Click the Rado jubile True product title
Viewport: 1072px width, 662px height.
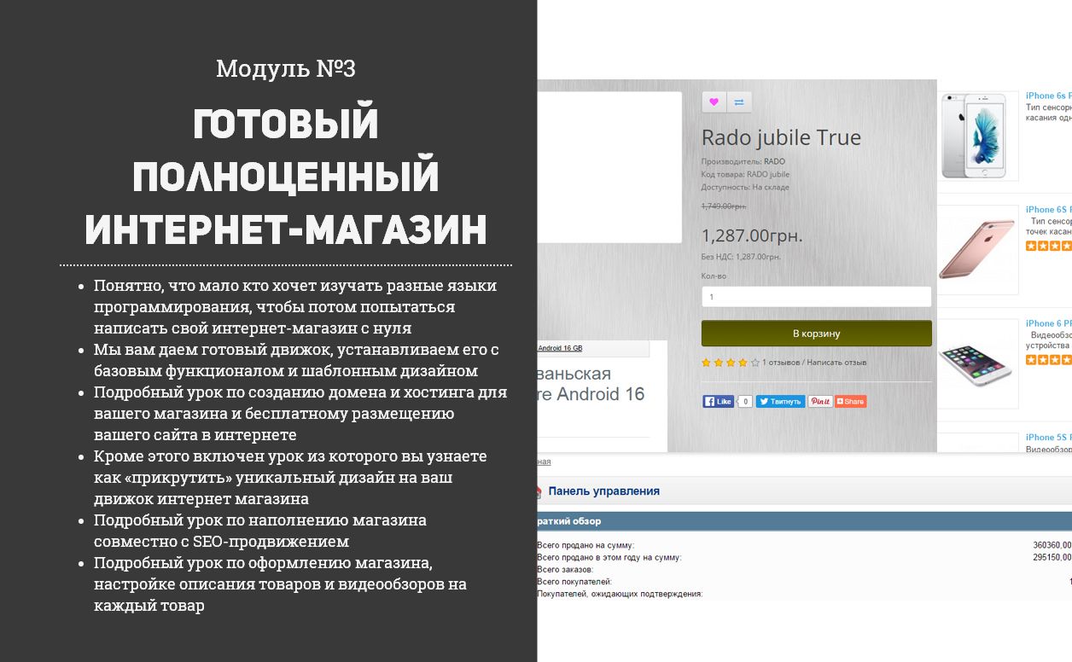click(781, 137)
